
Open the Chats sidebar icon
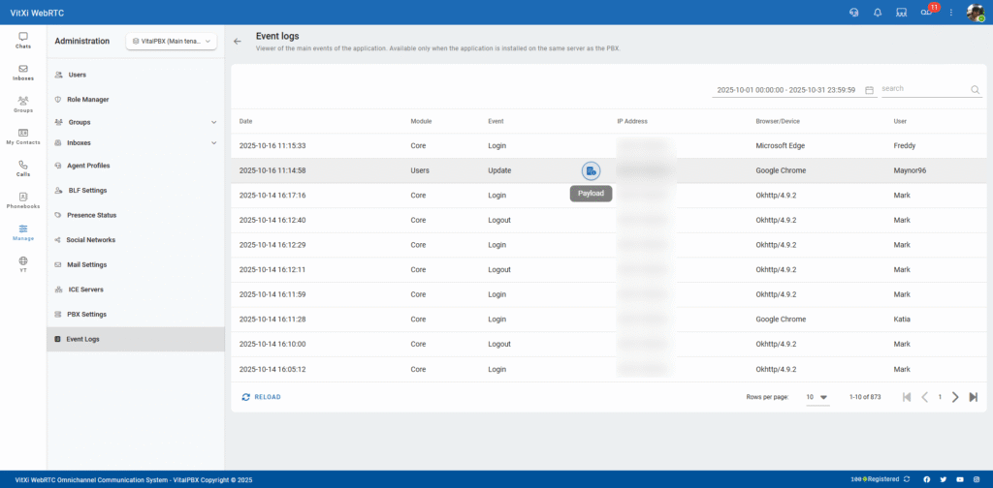[23, 41]
